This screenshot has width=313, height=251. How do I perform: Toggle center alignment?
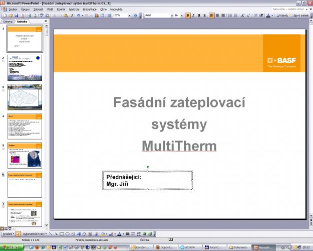click(x=217, y=16)
